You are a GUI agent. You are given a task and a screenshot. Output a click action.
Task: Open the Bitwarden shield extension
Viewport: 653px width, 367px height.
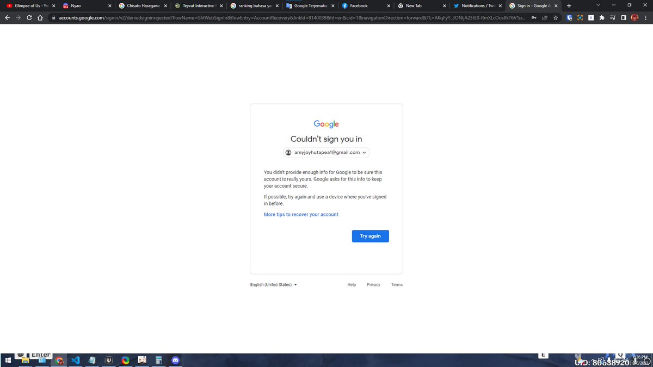pyautogui.click(x=570, y=17)
